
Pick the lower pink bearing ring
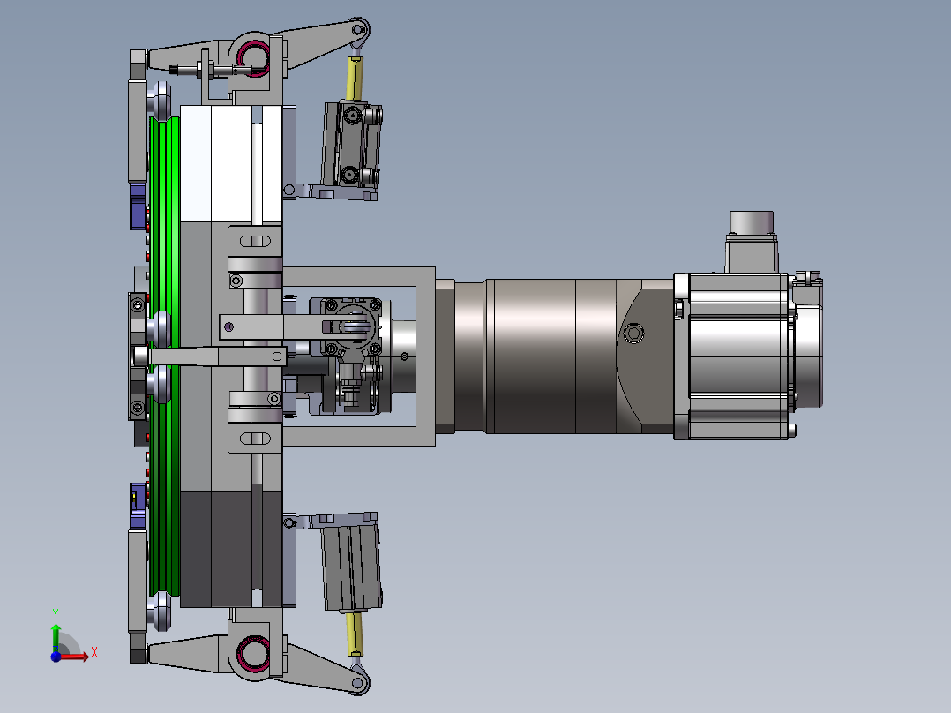coord(253,654)
